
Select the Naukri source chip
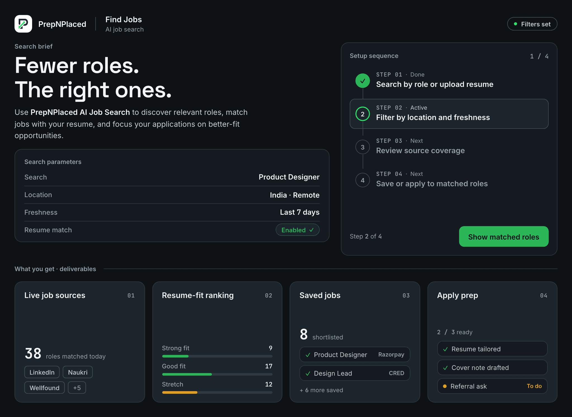tap(78, 372)
